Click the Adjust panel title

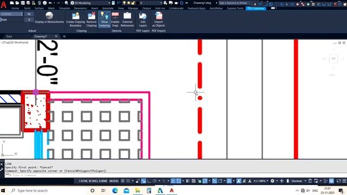[x=32, y=31]
